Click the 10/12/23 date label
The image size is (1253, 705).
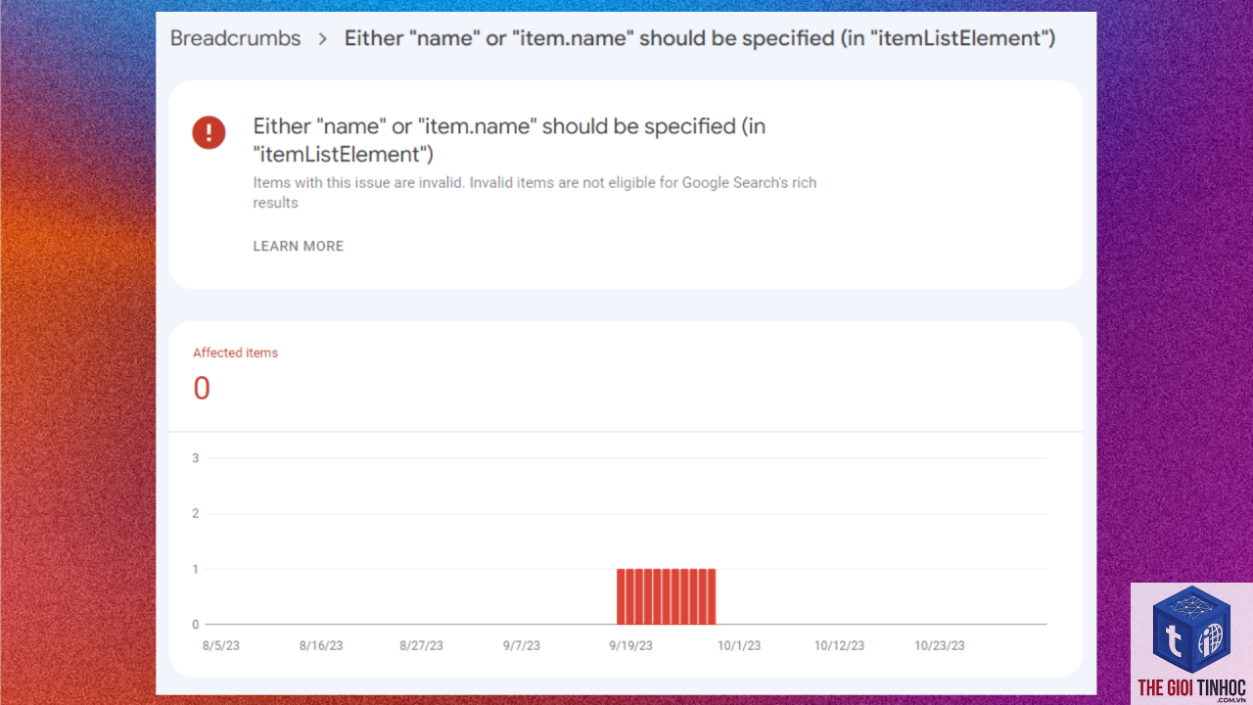[840, 646]
